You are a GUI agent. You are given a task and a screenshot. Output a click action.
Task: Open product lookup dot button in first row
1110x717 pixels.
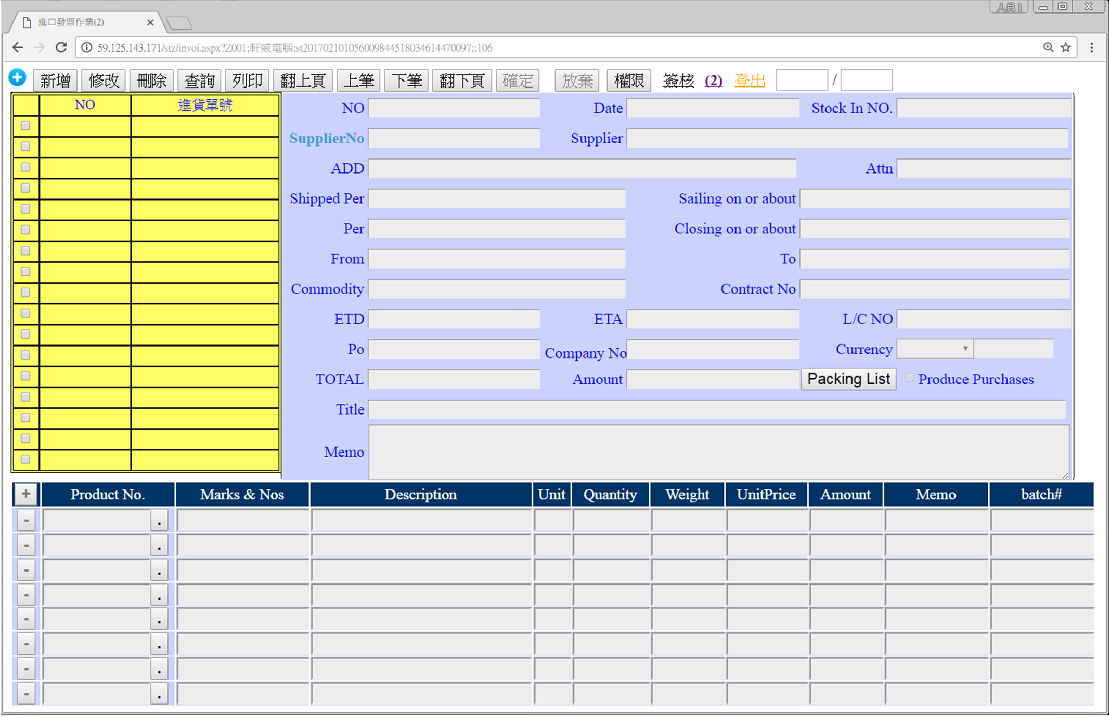(159, 520)
